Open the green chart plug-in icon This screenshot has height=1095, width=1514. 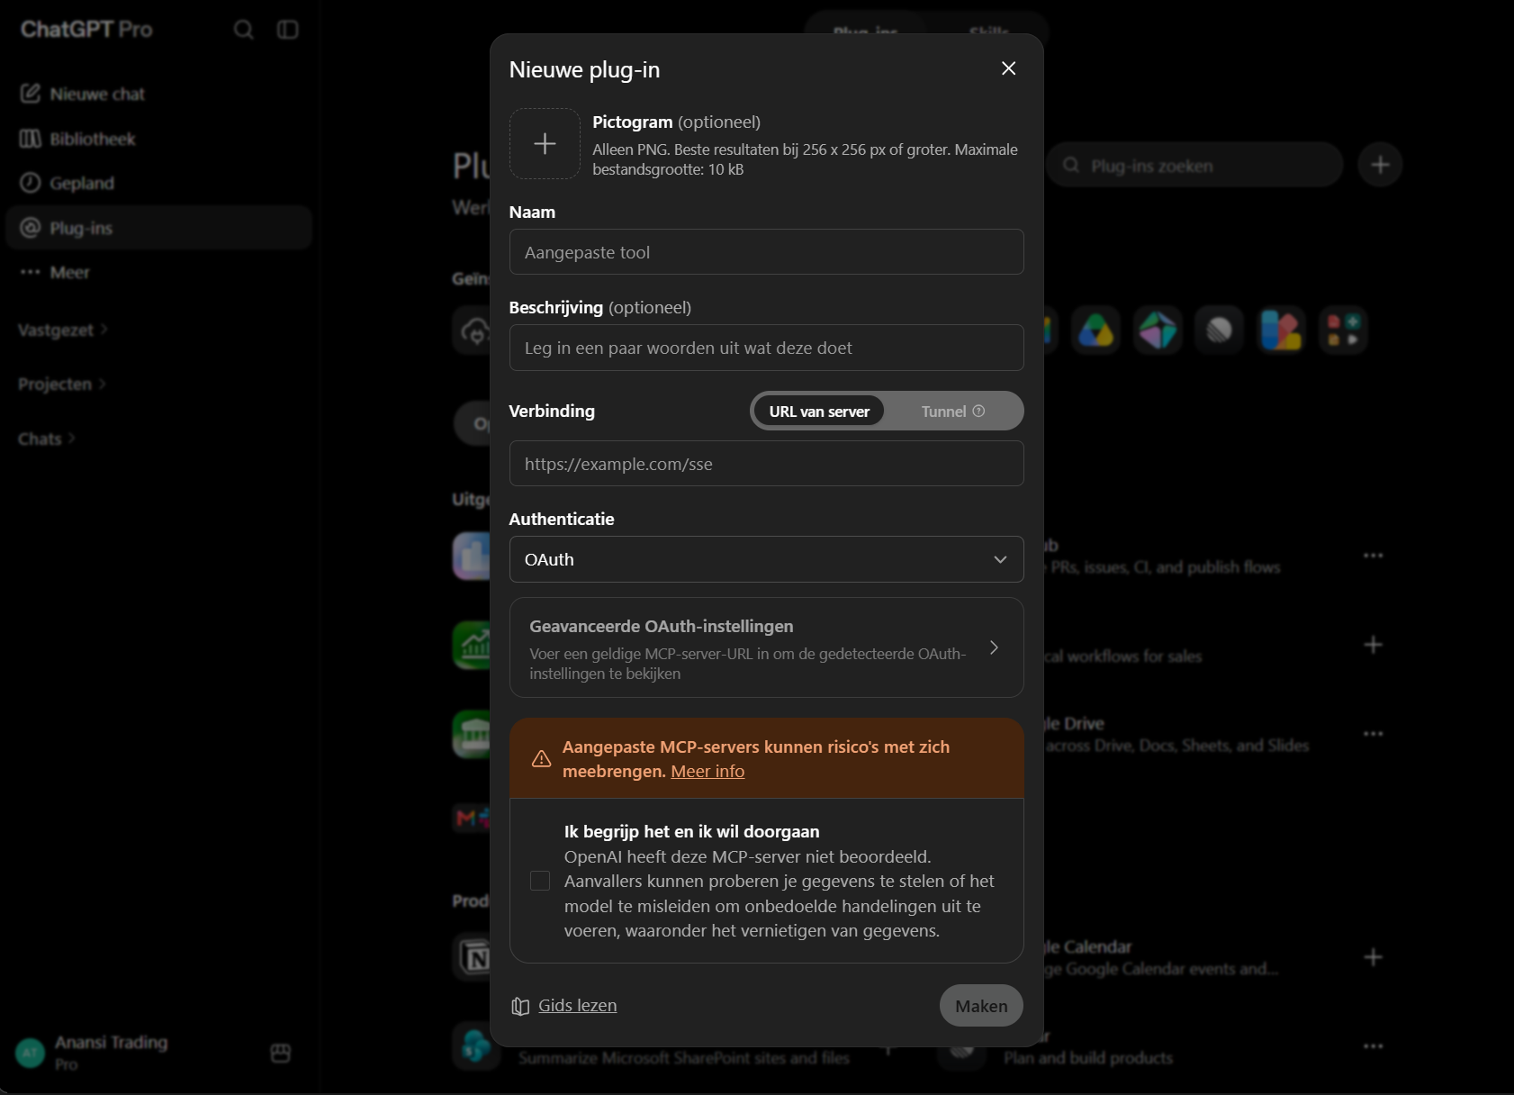[x=473, y=645]
